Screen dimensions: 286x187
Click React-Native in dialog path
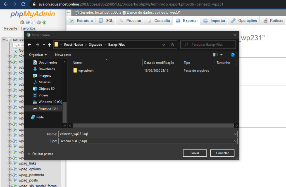click(x=73, y=45)
